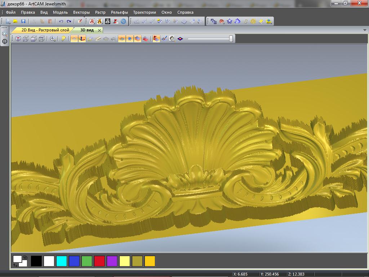
Task: Select the purple color swatch
Action: point(112,261)
